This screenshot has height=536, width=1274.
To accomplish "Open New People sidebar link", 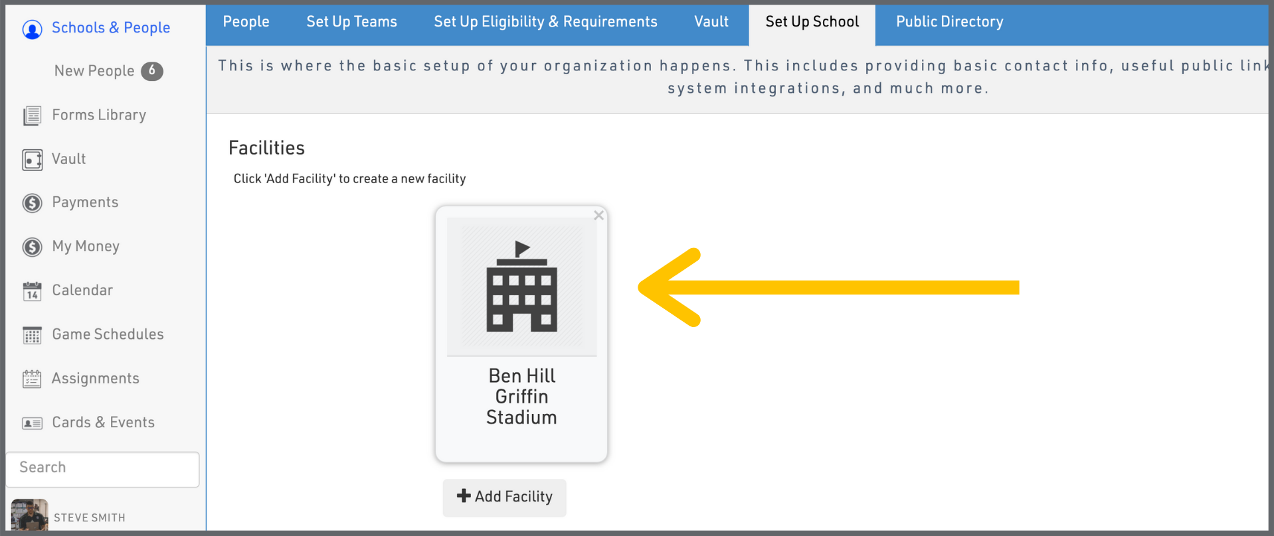I will (x=94, y=71).
